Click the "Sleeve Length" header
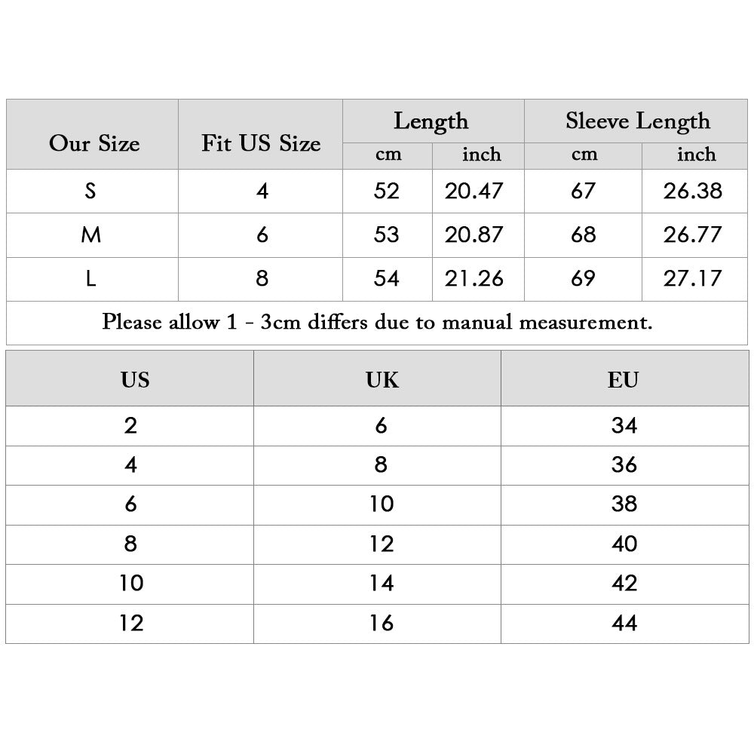754x754 pixels. pyautogui.click(x=637, y=121)
